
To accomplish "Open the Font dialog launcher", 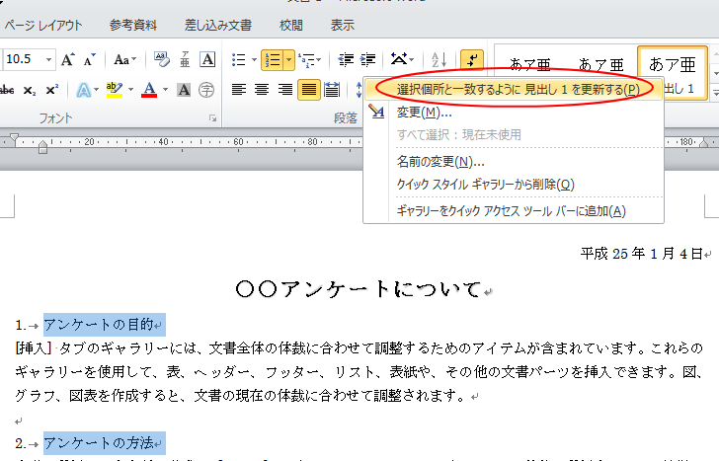I will (x=212, y=118).
